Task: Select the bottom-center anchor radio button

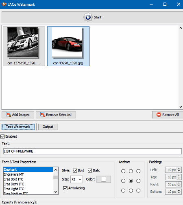Action: tap(131, 191)
